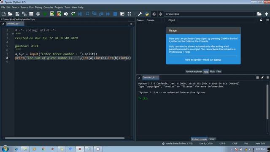The width and height of the screenshot is (270, 152).
Task: Click the editor horizontal scrollbar
Action: (x=65, y=138)
